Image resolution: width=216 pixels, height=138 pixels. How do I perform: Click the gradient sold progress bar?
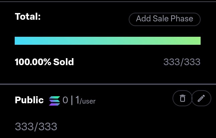(x=108, y=41)
